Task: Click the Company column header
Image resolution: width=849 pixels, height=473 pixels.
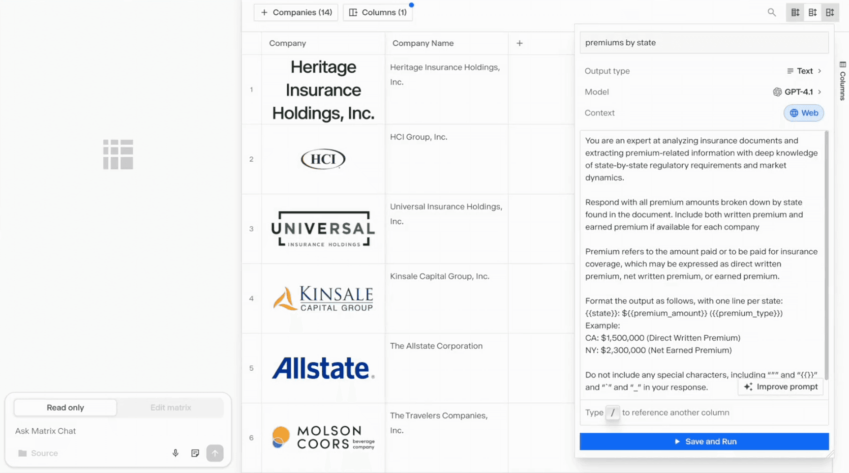Action: tap(323, 43)
